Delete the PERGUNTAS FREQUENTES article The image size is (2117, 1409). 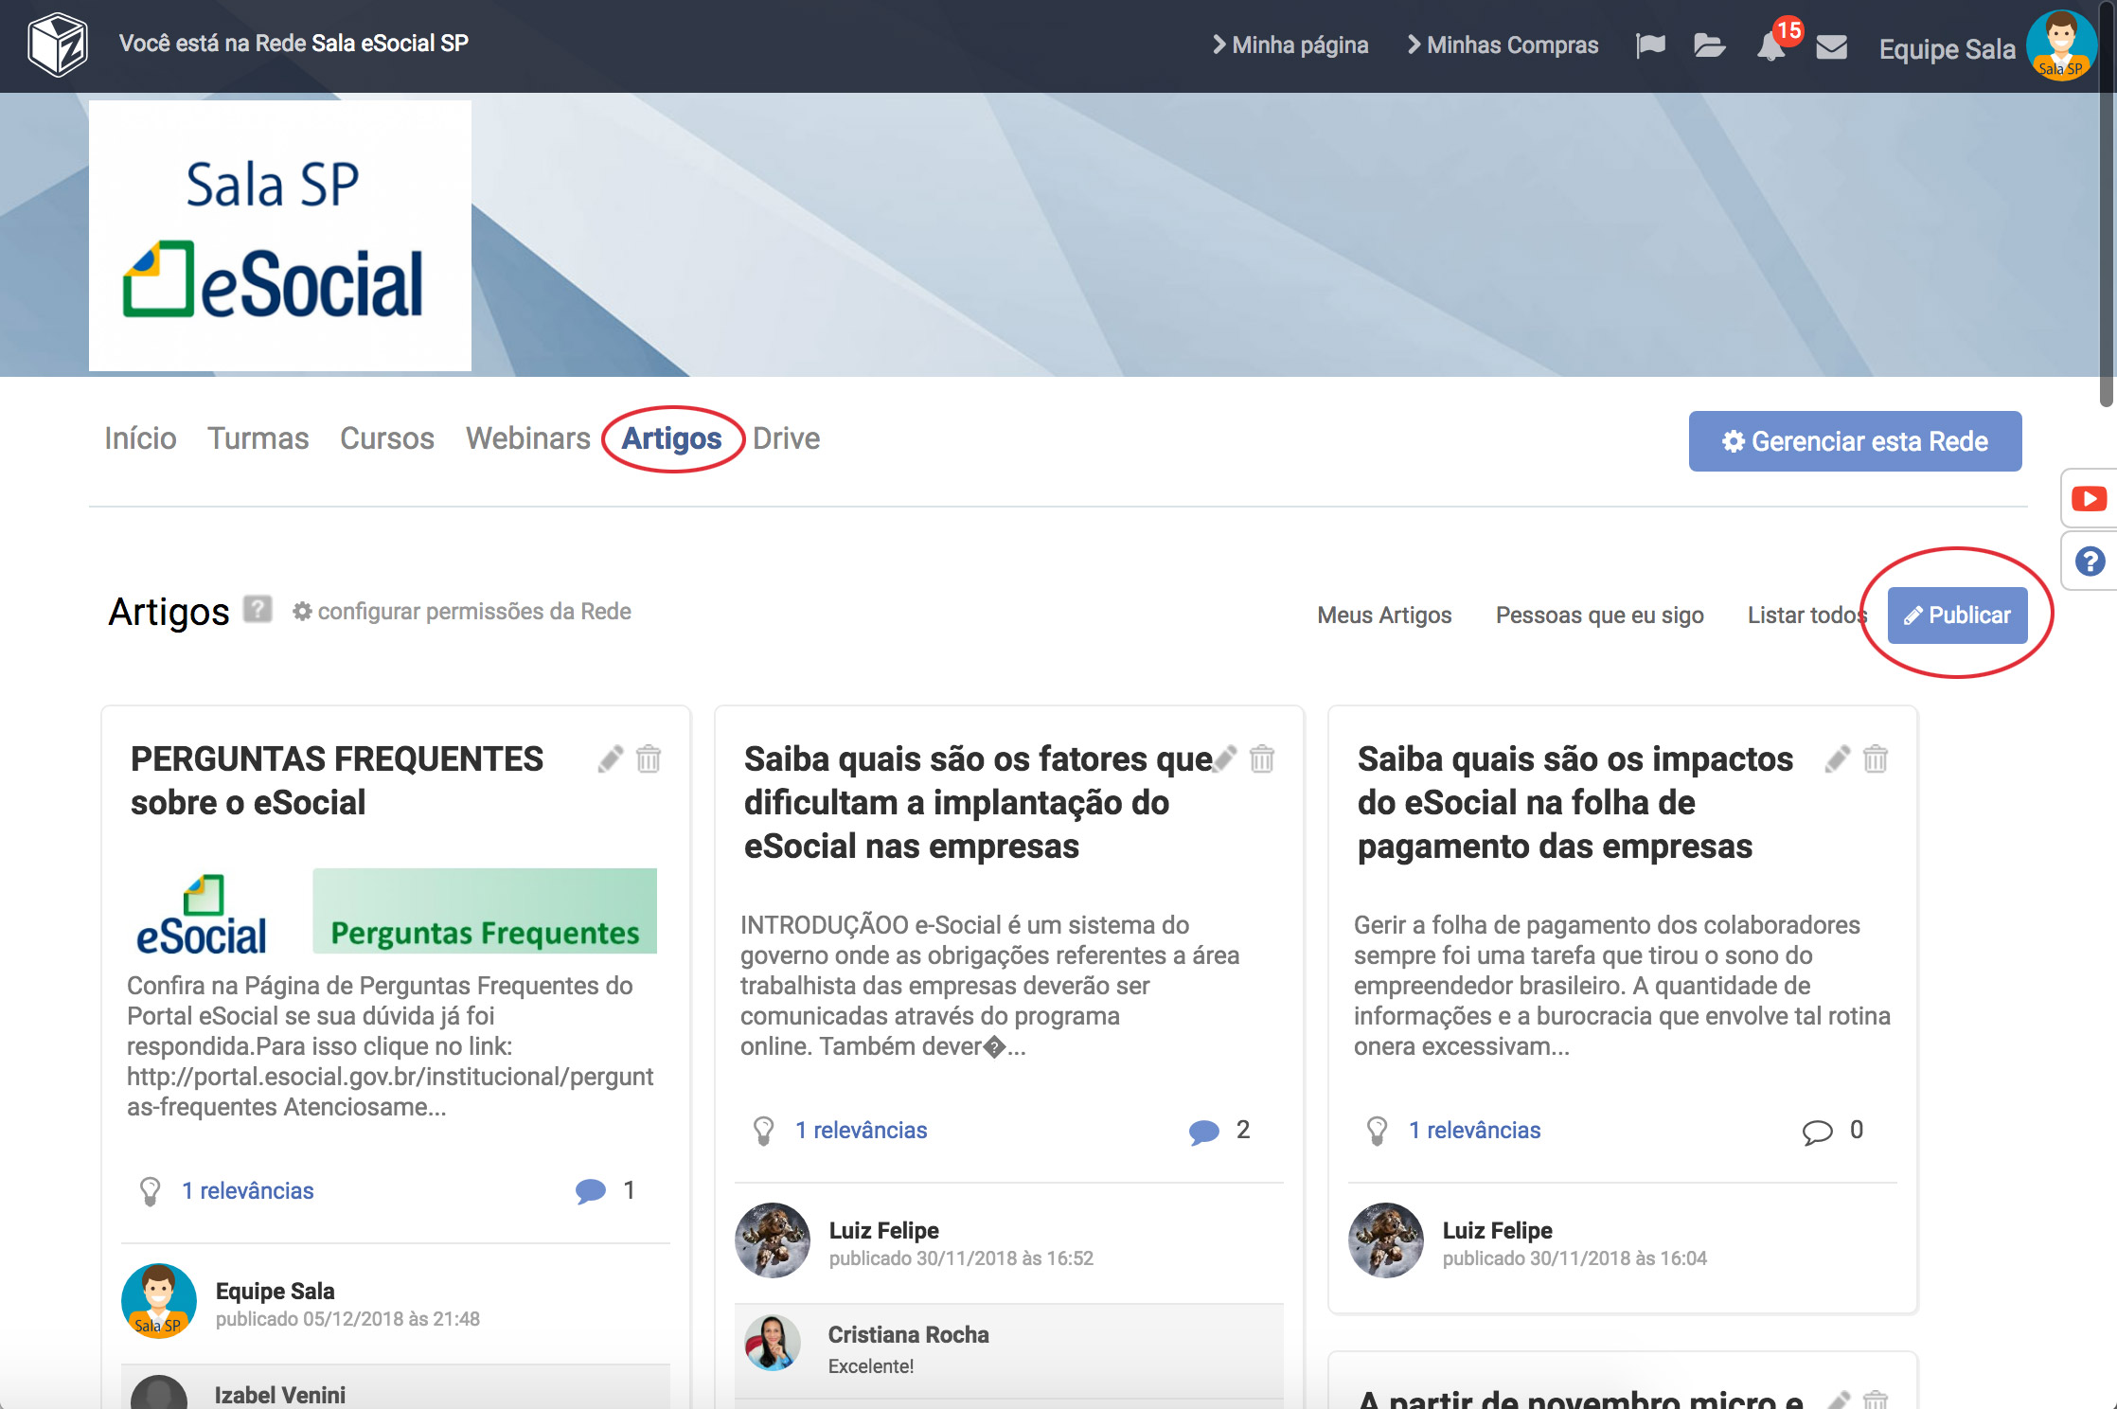tap(649, 758)
